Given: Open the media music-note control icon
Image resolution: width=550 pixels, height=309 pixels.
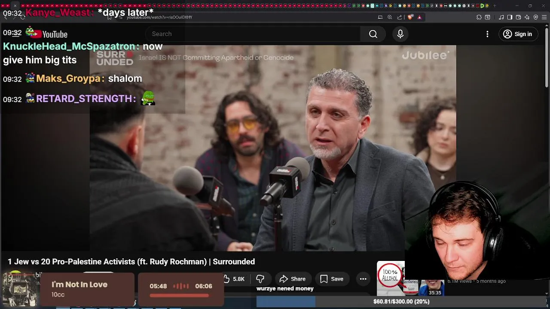Looking at the screenshot, I should [x=501, y=17].
